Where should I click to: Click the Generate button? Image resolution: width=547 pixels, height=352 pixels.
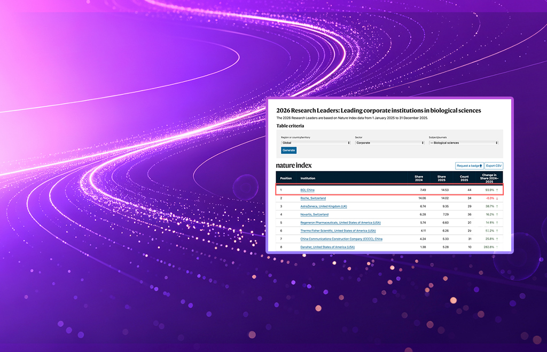289,150
